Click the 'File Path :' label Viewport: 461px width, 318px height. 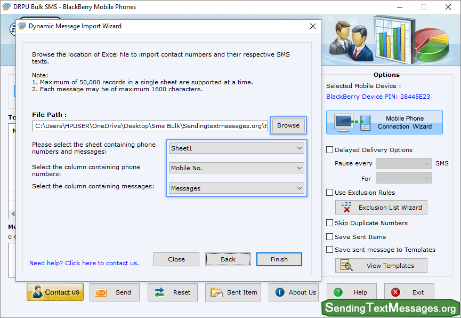50,115
